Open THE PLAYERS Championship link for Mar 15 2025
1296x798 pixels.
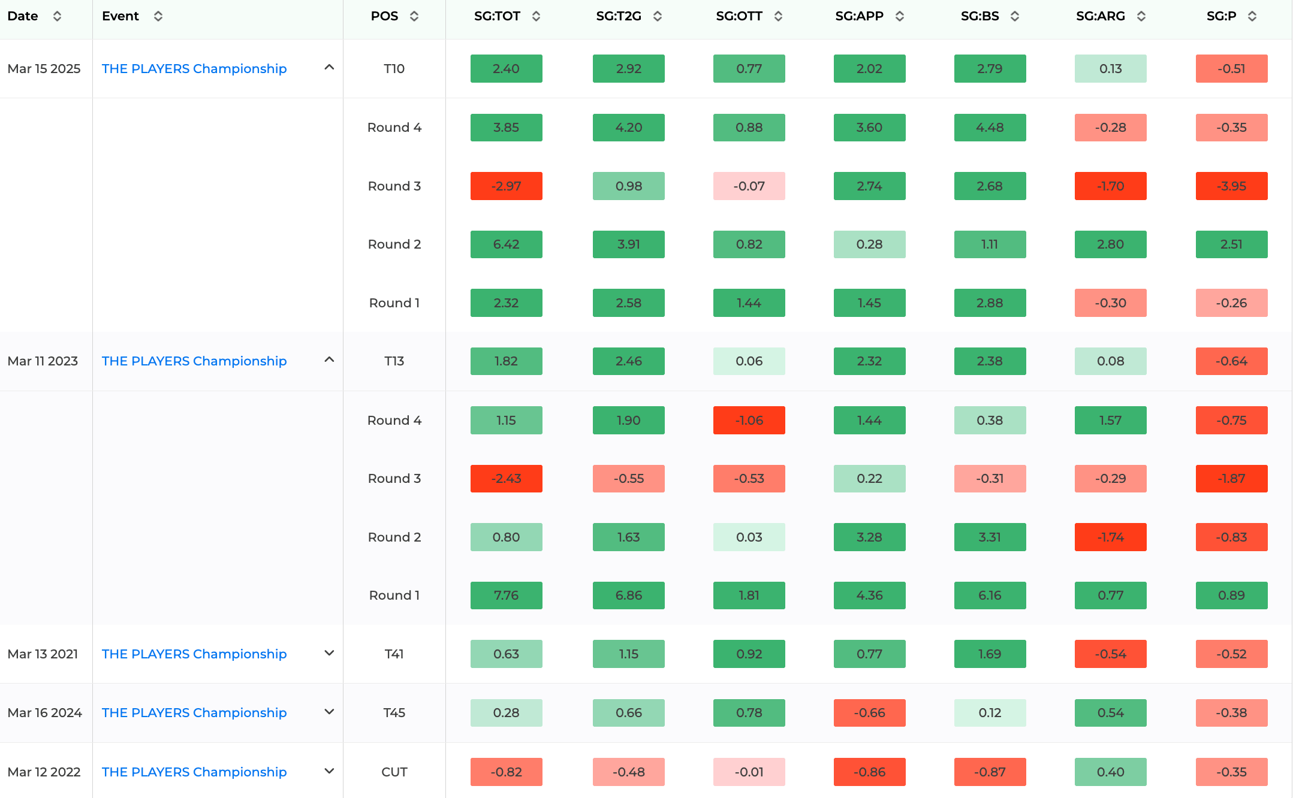coord(194,68)
